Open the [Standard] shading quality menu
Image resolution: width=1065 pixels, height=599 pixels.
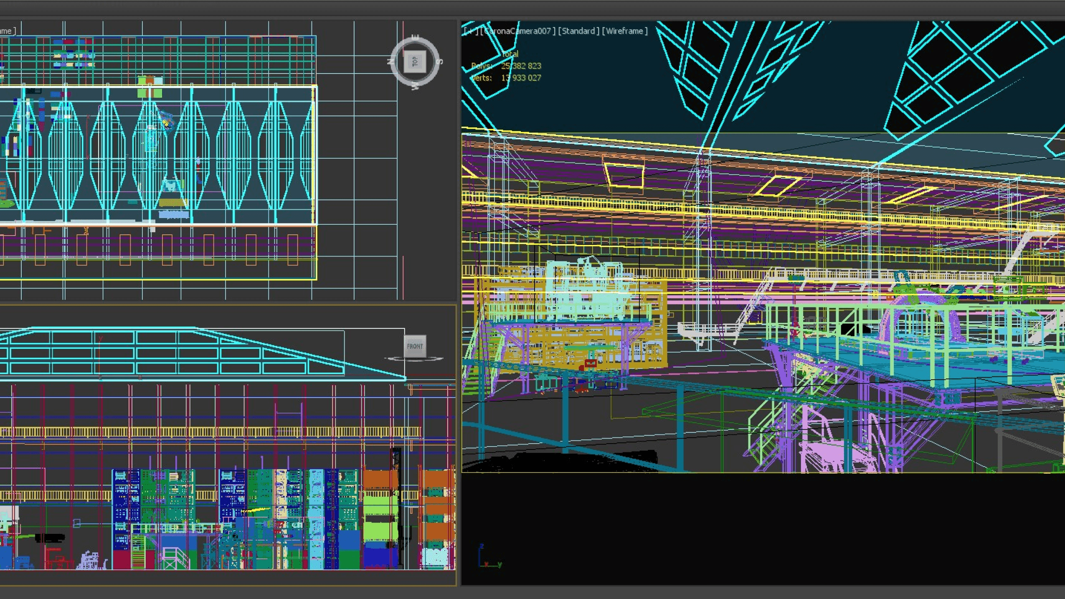[578, 31]
